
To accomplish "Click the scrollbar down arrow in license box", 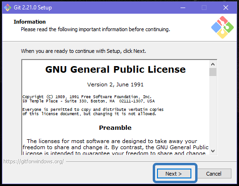I will tap(213, 151).
